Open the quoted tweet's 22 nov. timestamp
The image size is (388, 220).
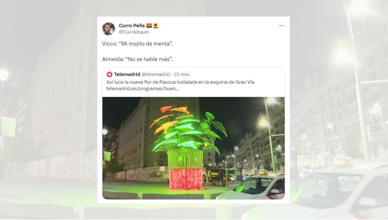(x=182, y=74)
